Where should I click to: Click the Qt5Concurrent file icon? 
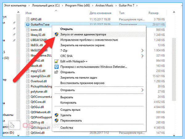[28, 97]
